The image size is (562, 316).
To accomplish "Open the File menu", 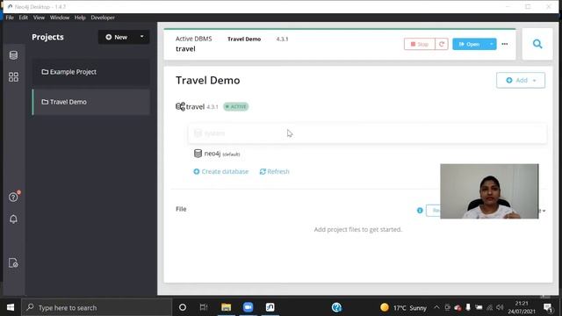I will tap(10, 18).
